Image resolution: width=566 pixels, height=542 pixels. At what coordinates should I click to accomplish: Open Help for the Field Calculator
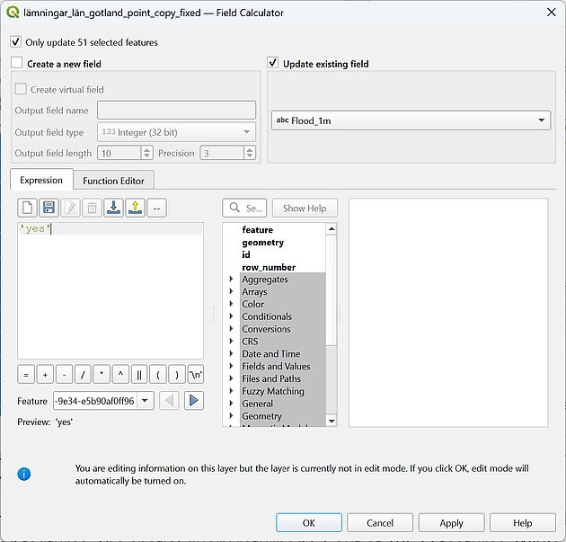click(x=522, y=523)
